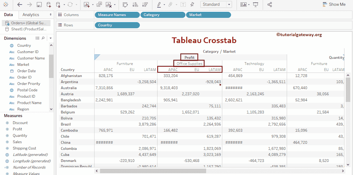Open the run update dropdown arrow

tap(76, 5)
